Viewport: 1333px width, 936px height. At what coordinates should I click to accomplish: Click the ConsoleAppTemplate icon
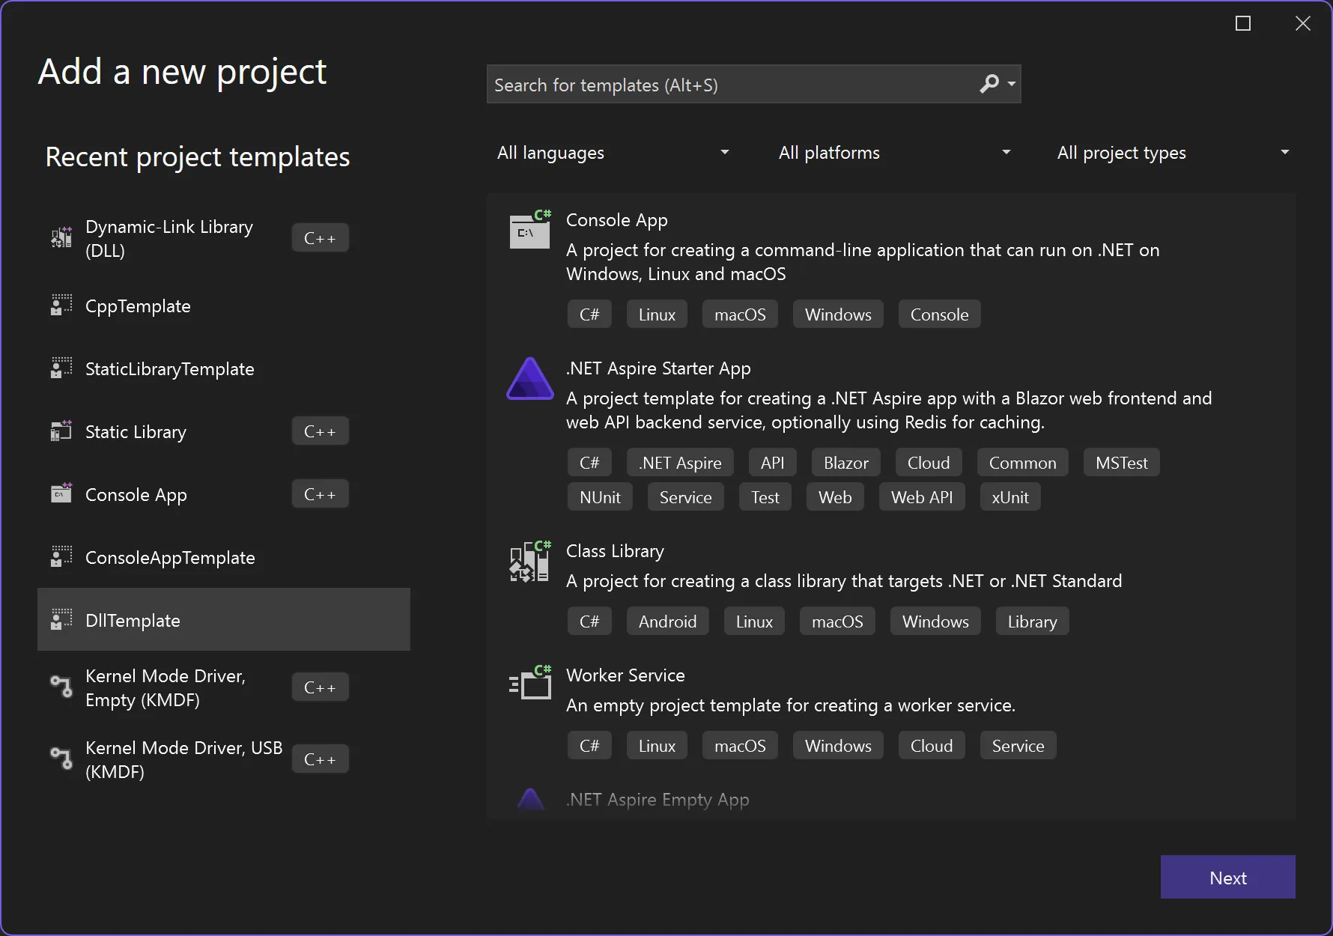tap(61, 557)
